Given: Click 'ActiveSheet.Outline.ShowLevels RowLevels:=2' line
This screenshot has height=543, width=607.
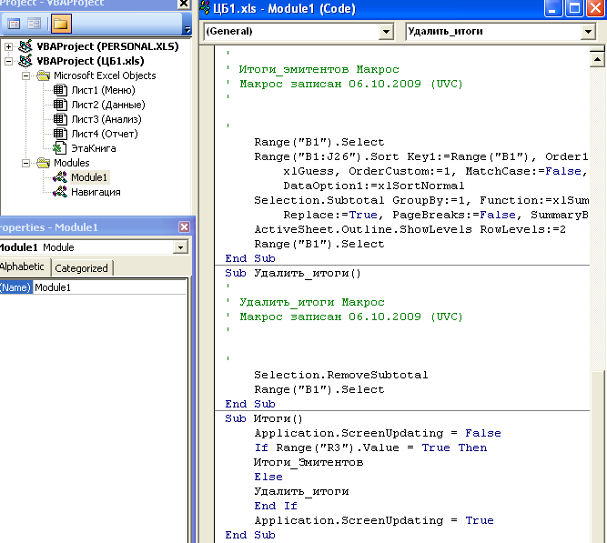Looking at the screenshot, I should pos(410,229).
